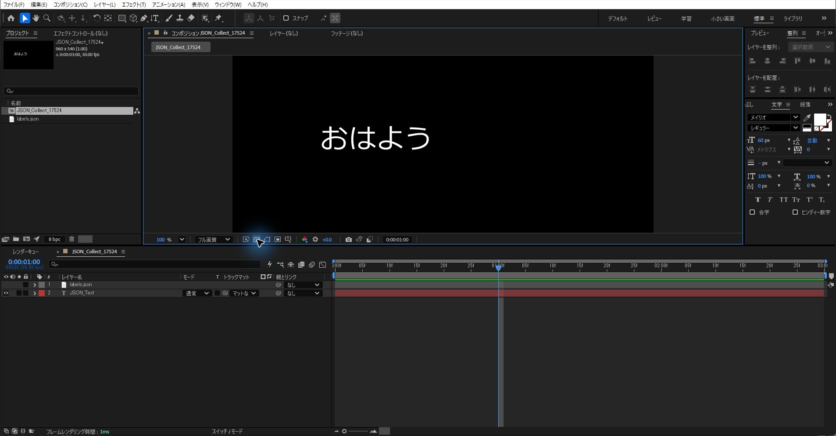
Task: Click the white fill color swatch
Action: (819, 119)
